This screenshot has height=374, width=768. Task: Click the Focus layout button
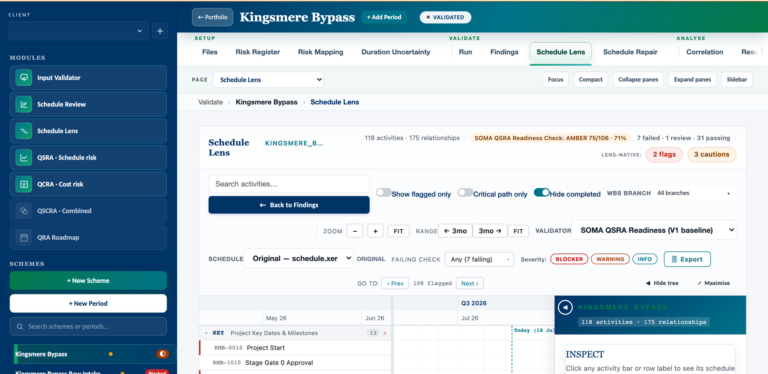pos(555,80)
